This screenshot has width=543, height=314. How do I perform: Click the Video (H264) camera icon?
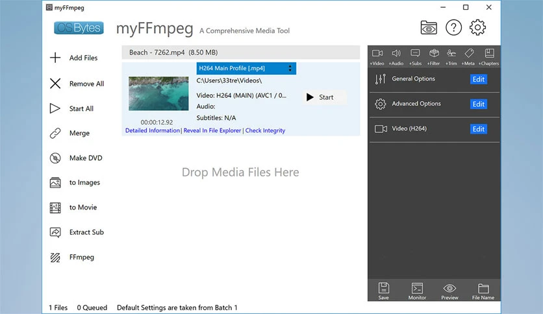tap(381, 129)
